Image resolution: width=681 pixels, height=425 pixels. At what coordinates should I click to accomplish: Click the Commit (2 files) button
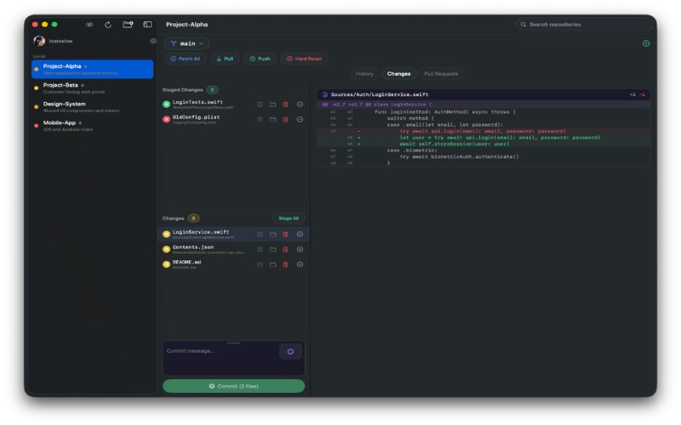(233, 386)
